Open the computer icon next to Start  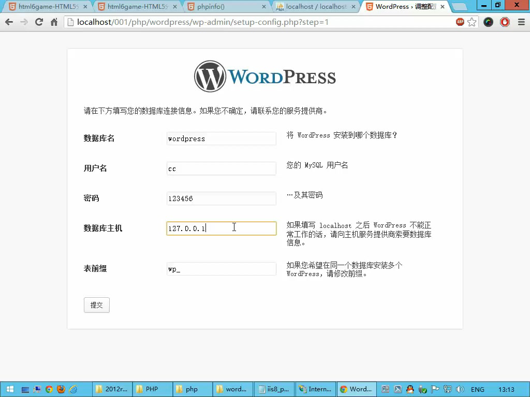tap(25, 390)
